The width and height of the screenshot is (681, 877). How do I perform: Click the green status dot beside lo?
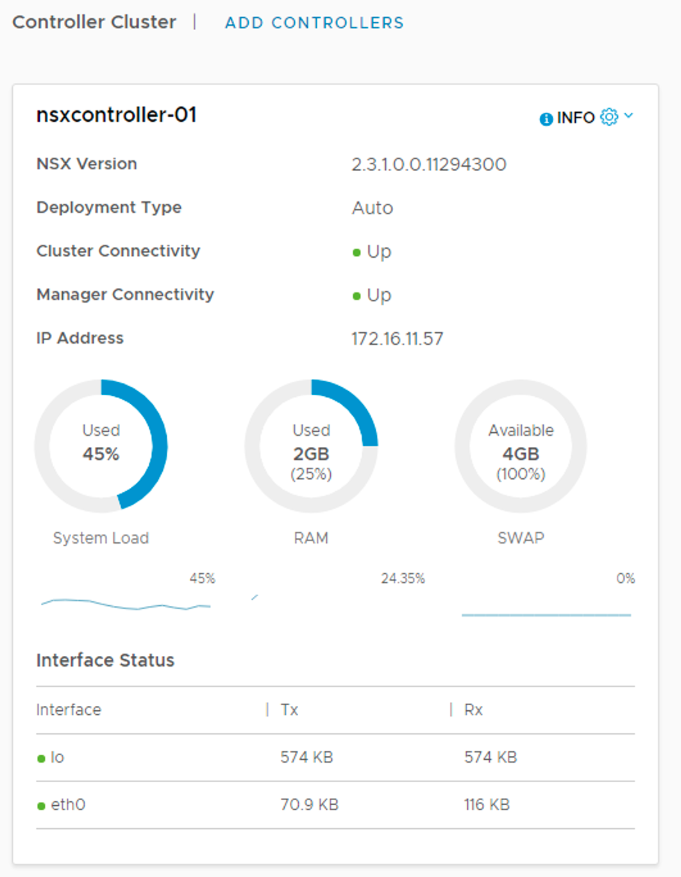point(41,758)
